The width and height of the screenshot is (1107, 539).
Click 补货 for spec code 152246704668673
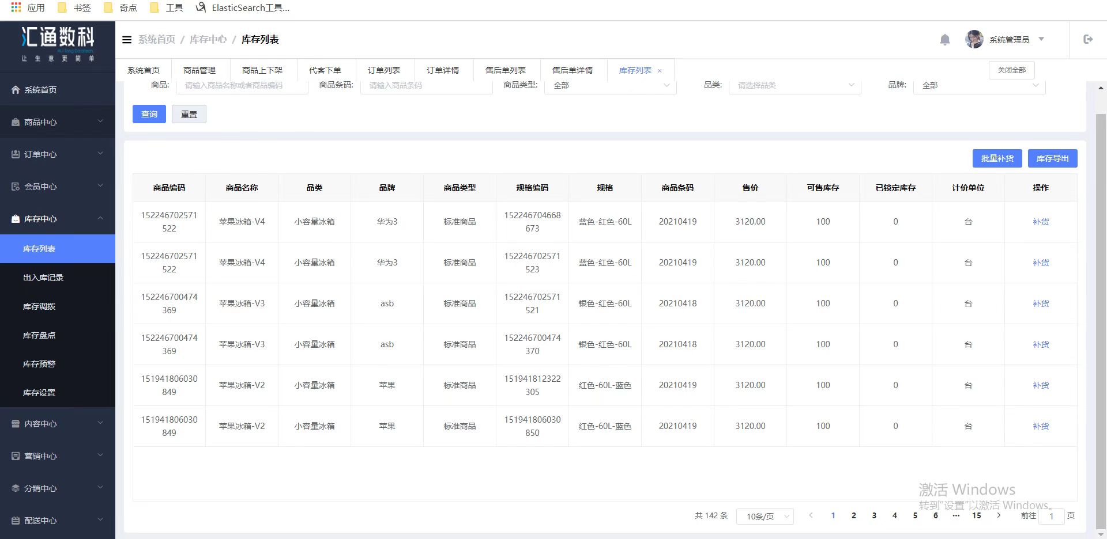[x=1041, y=222]
